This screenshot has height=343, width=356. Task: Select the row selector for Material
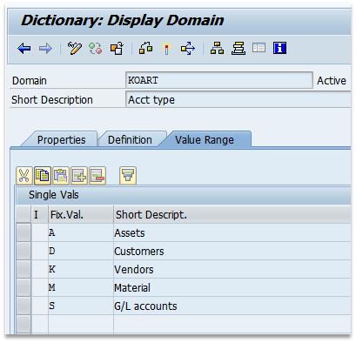coord(24,287)
